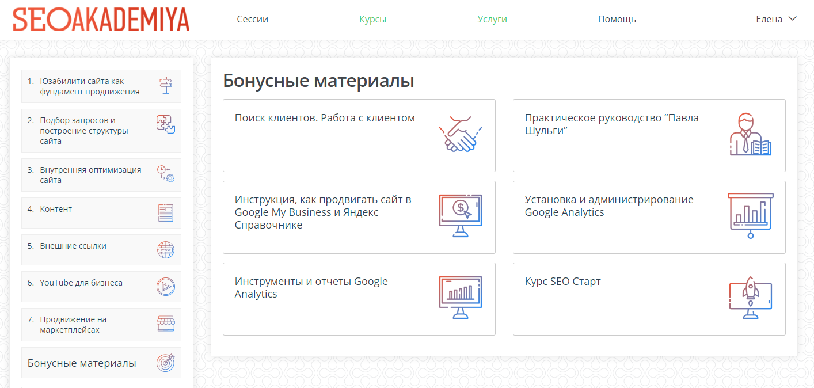Click the puzzle icon for Подбор запросов
Image resolution: width=814 pixels, height=388 pixels.
[166, 124]
